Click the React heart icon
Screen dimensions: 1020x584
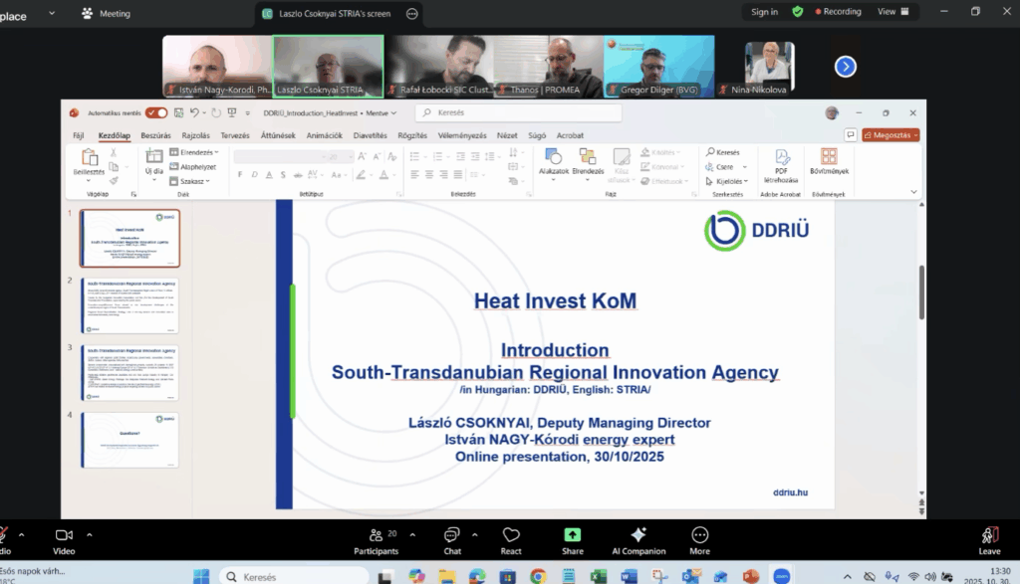coord(511,538)
